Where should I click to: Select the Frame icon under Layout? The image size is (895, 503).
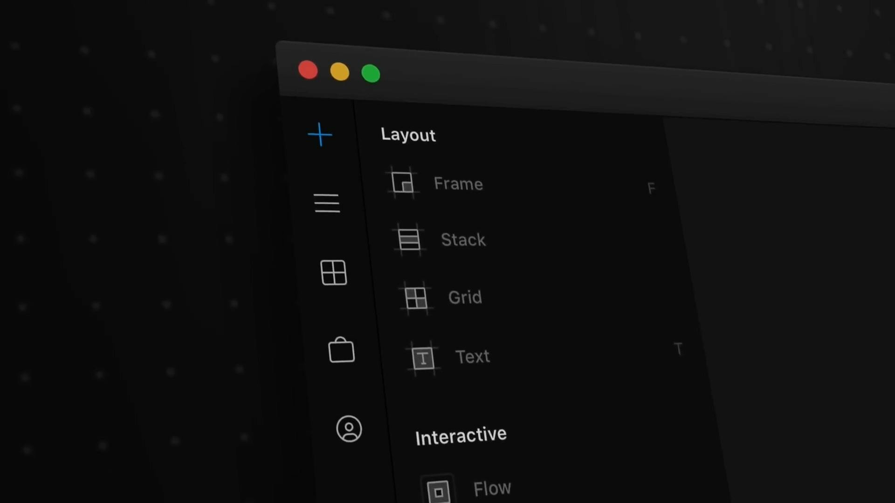[402, 183]
